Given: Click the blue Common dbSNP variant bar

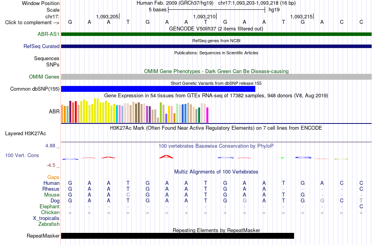Looking at the screenshot, I should 158,89.
